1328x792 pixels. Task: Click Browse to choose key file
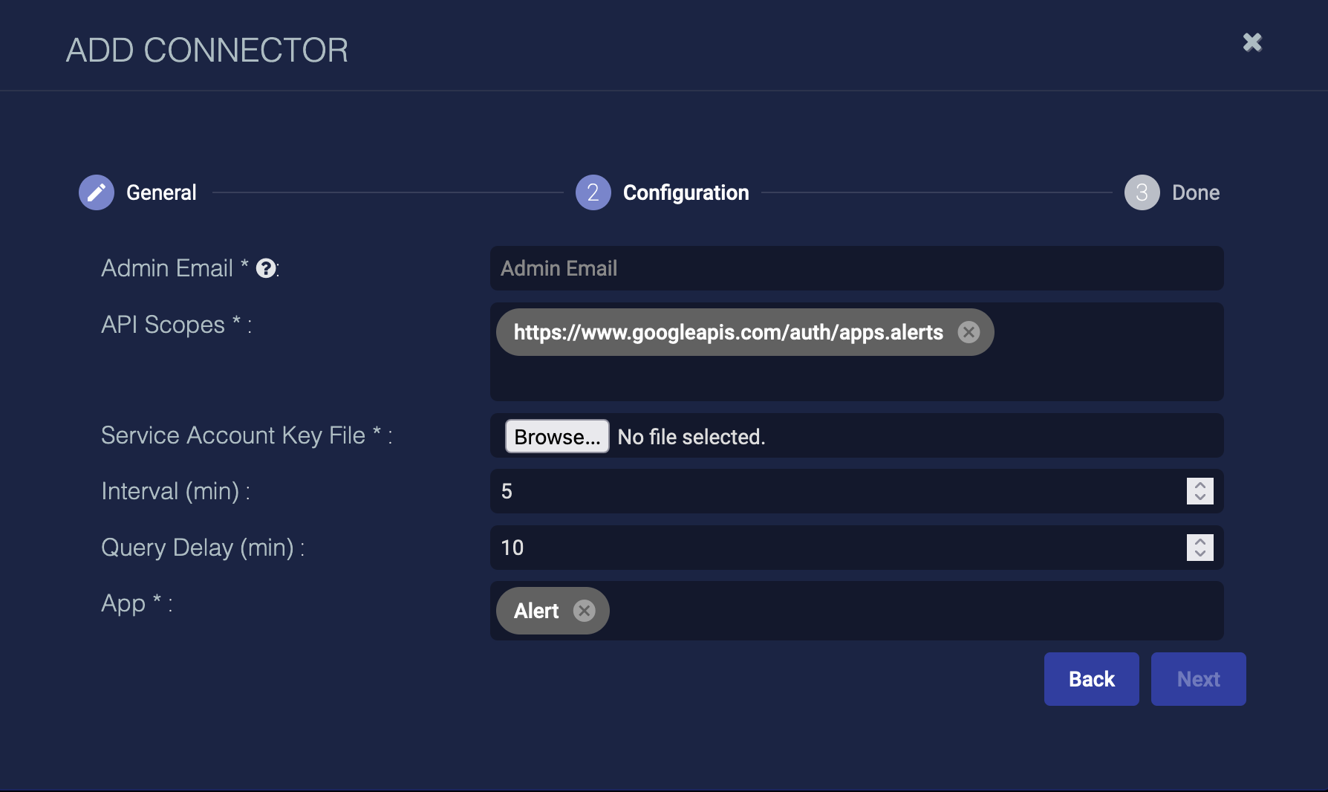point(557,436)
